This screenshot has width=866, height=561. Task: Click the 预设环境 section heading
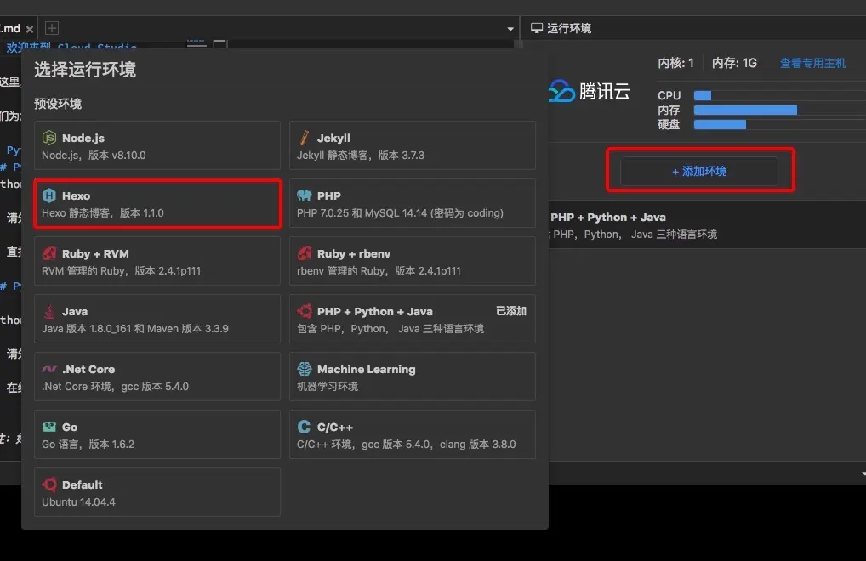click(x=58, y=104)
